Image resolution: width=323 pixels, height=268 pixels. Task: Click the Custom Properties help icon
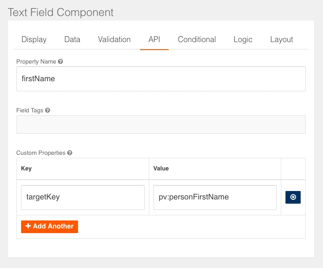70,153
